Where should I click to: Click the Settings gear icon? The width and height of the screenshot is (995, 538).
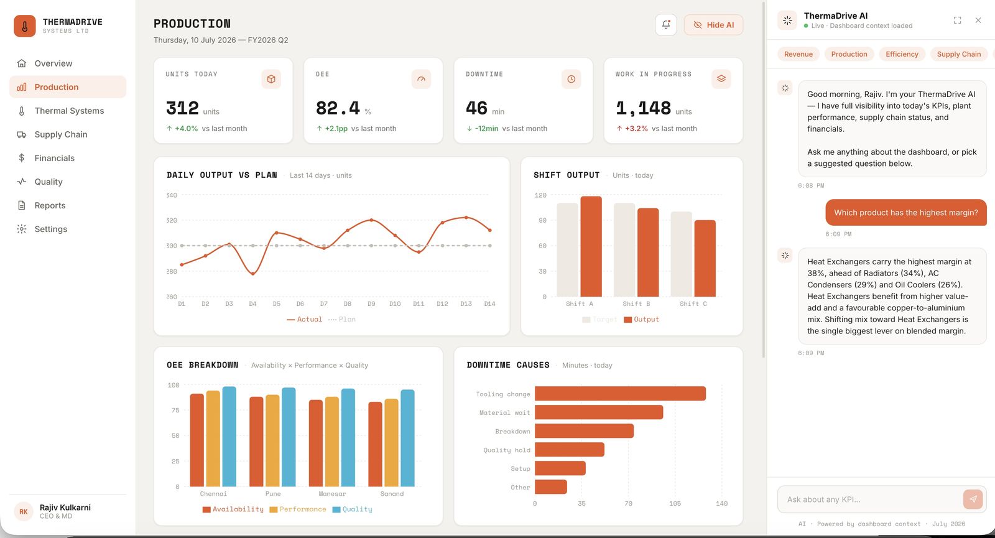[22, 229]
